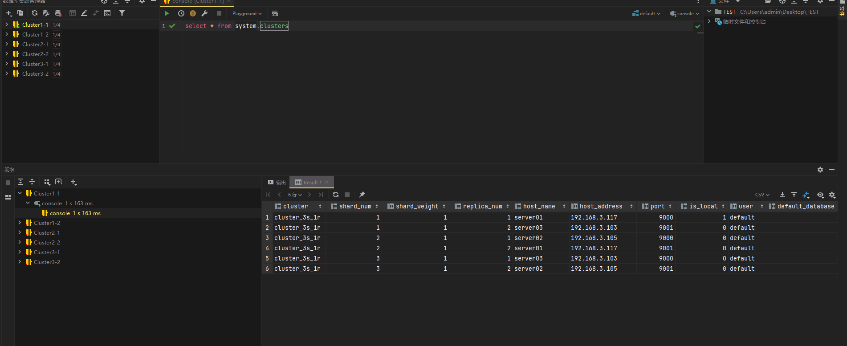
Task: Open the data source properties icon
Action: 46,13
